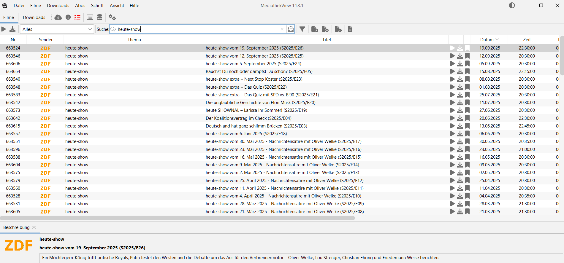Sort by the Sender column header

(x=45, y=40)
